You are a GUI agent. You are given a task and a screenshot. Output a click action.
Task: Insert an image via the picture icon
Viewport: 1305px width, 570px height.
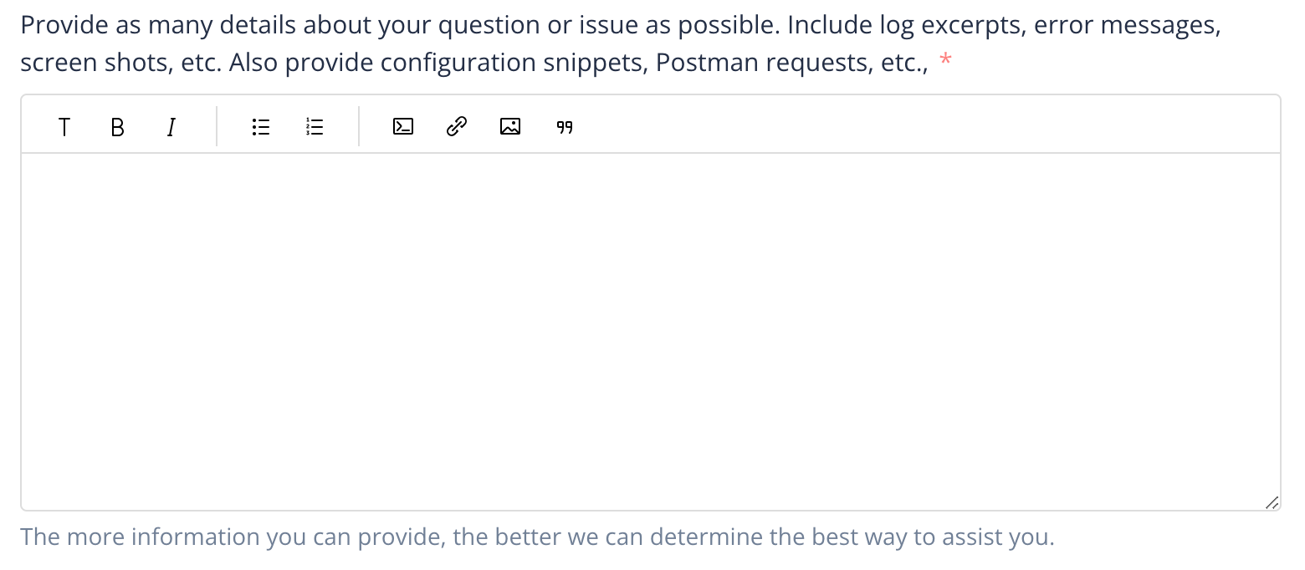[x=509, y=127]
